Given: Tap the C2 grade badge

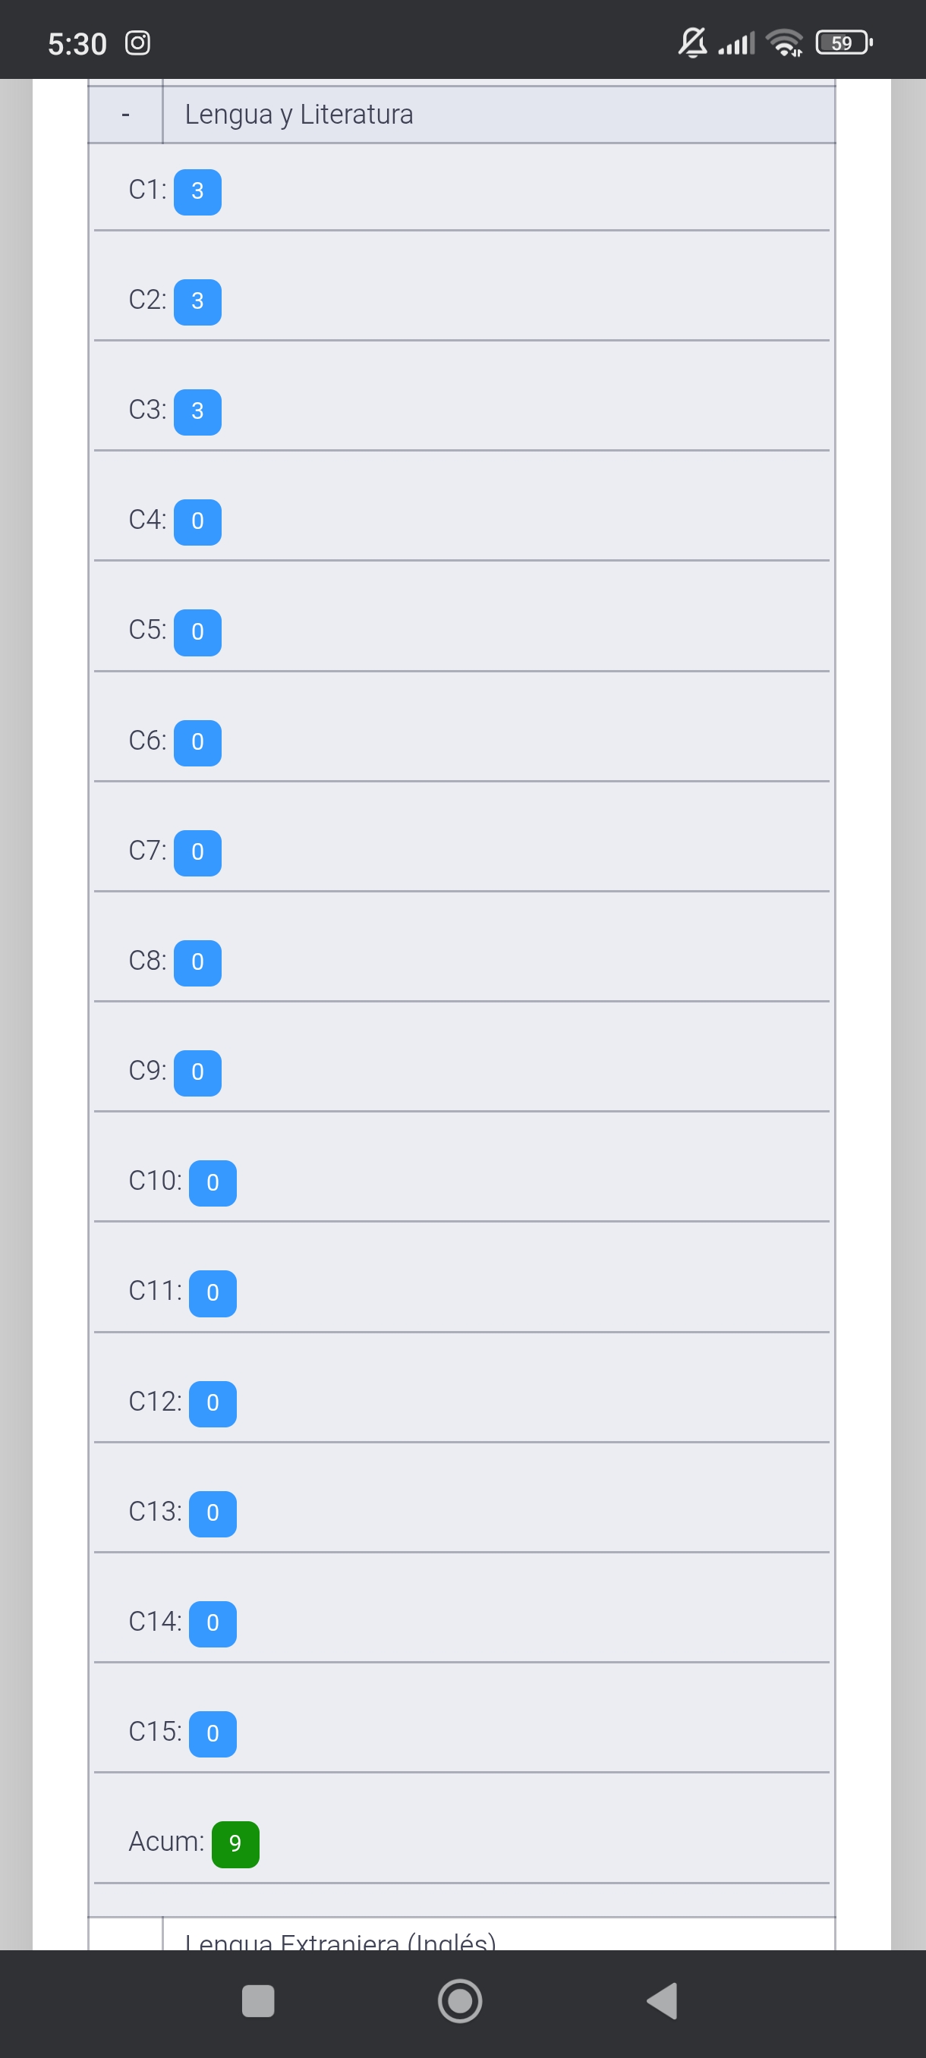Looking at the screenshot, I should pos(197,302).
